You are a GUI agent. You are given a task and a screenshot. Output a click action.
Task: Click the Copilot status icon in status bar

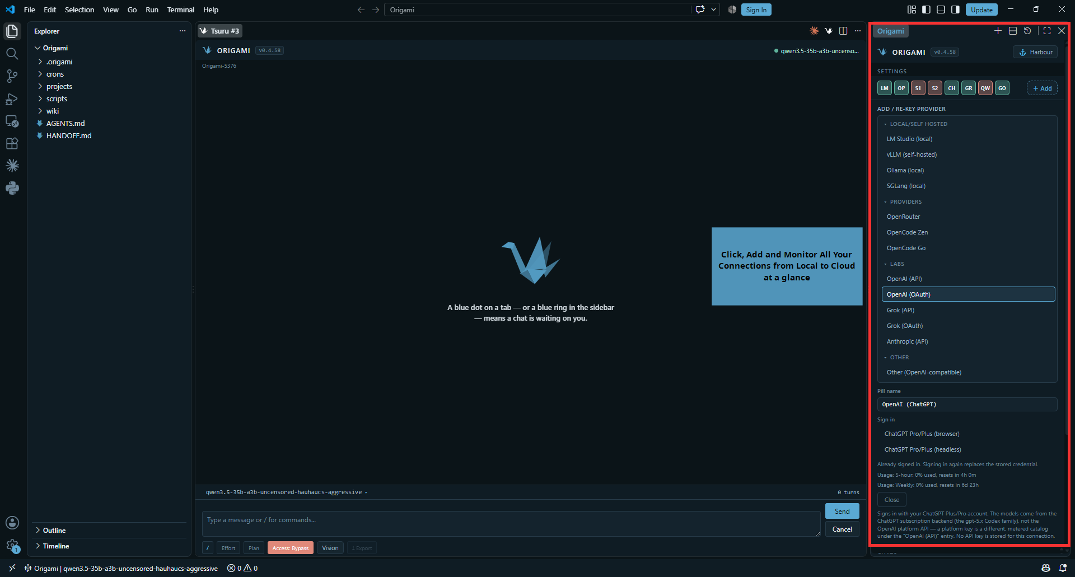(x=1045, y=568)
